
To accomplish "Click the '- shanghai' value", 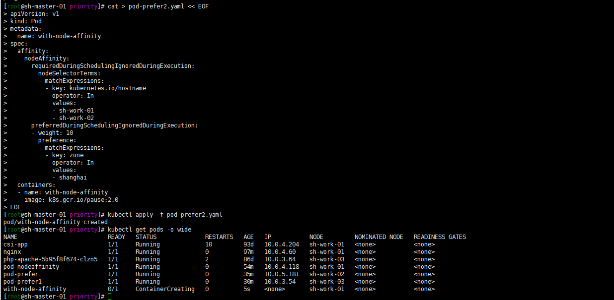I will pos(70,178).
